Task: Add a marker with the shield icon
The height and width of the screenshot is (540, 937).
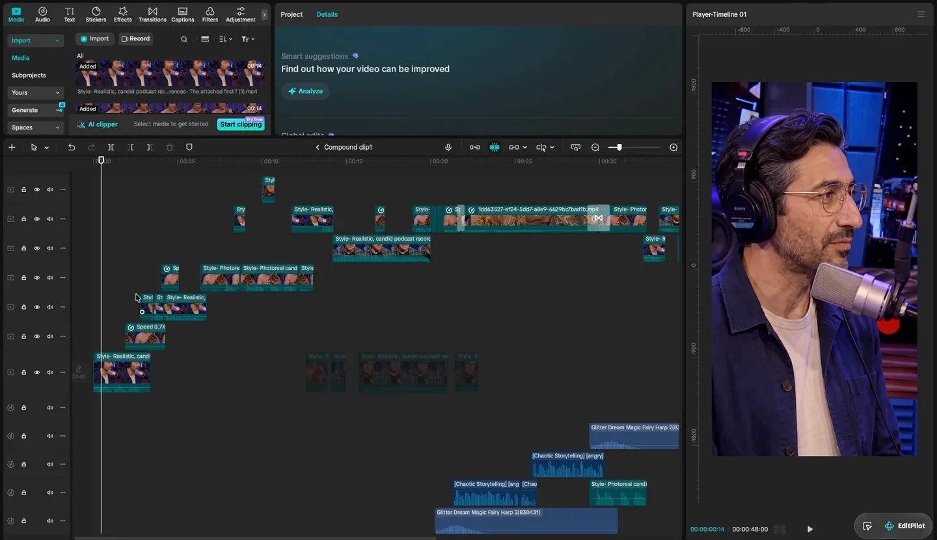Action: coord(189,148)
